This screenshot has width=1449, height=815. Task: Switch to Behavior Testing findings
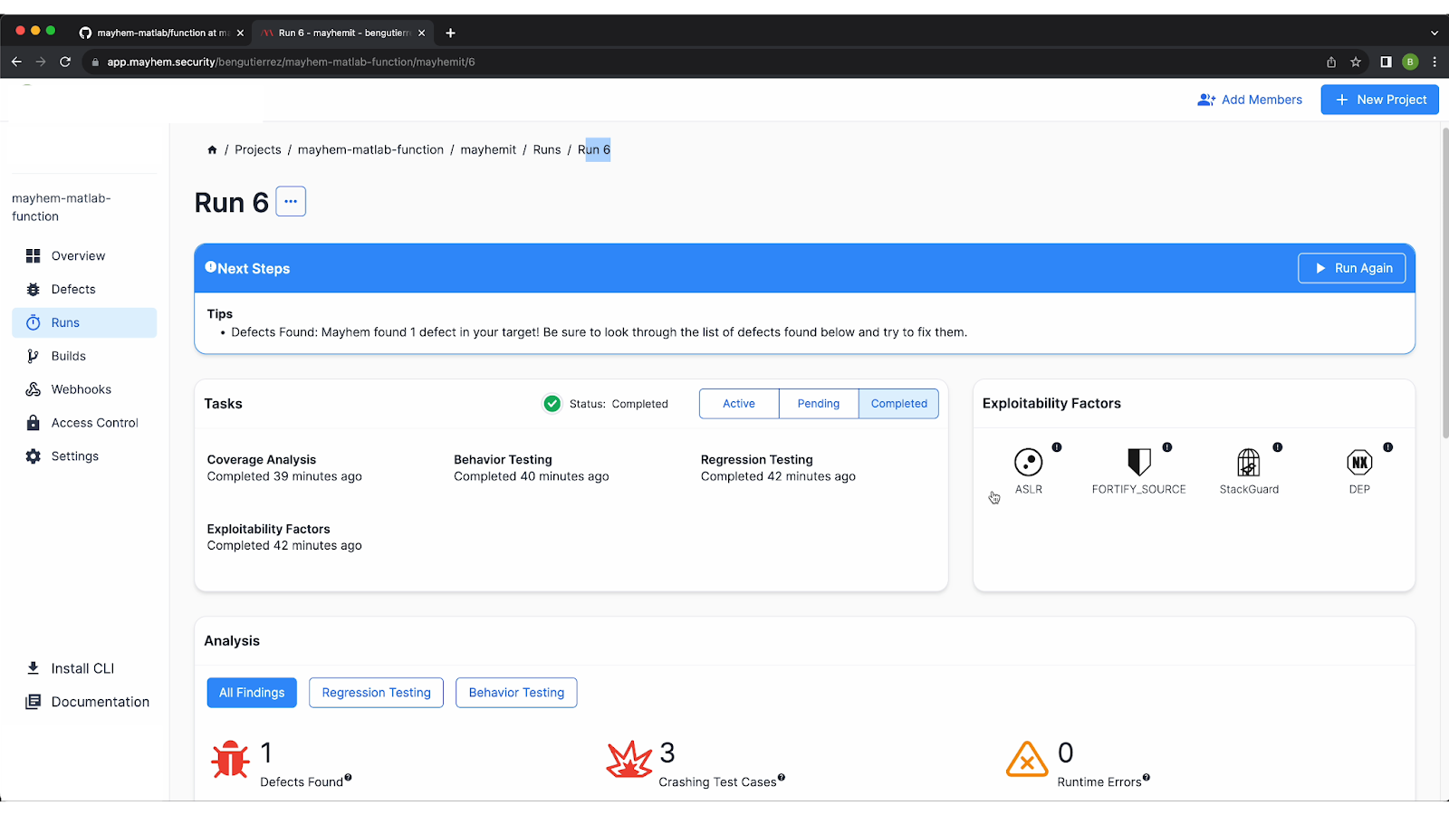pyautogui.click(x=516, y=693)
